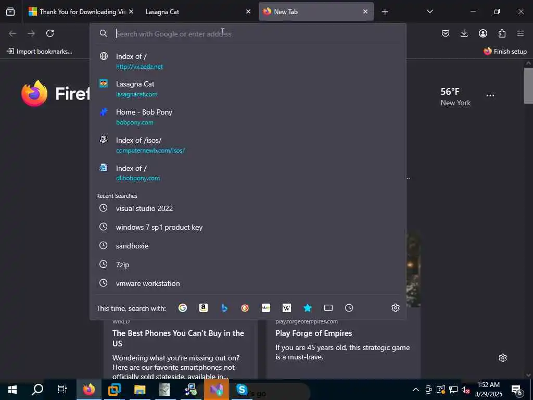
Task: Click the 56°F New York weather
Action: 455,97
